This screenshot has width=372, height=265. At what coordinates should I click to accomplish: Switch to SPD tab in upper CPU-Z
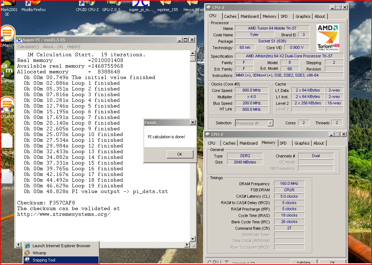pyautogui.click(x=284, y=16)
